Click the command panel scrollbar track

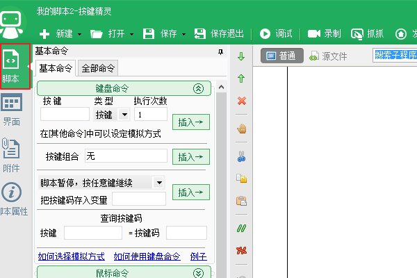[221, 186]
